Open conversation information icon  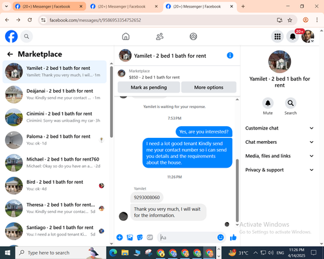(x=230, y=56)
